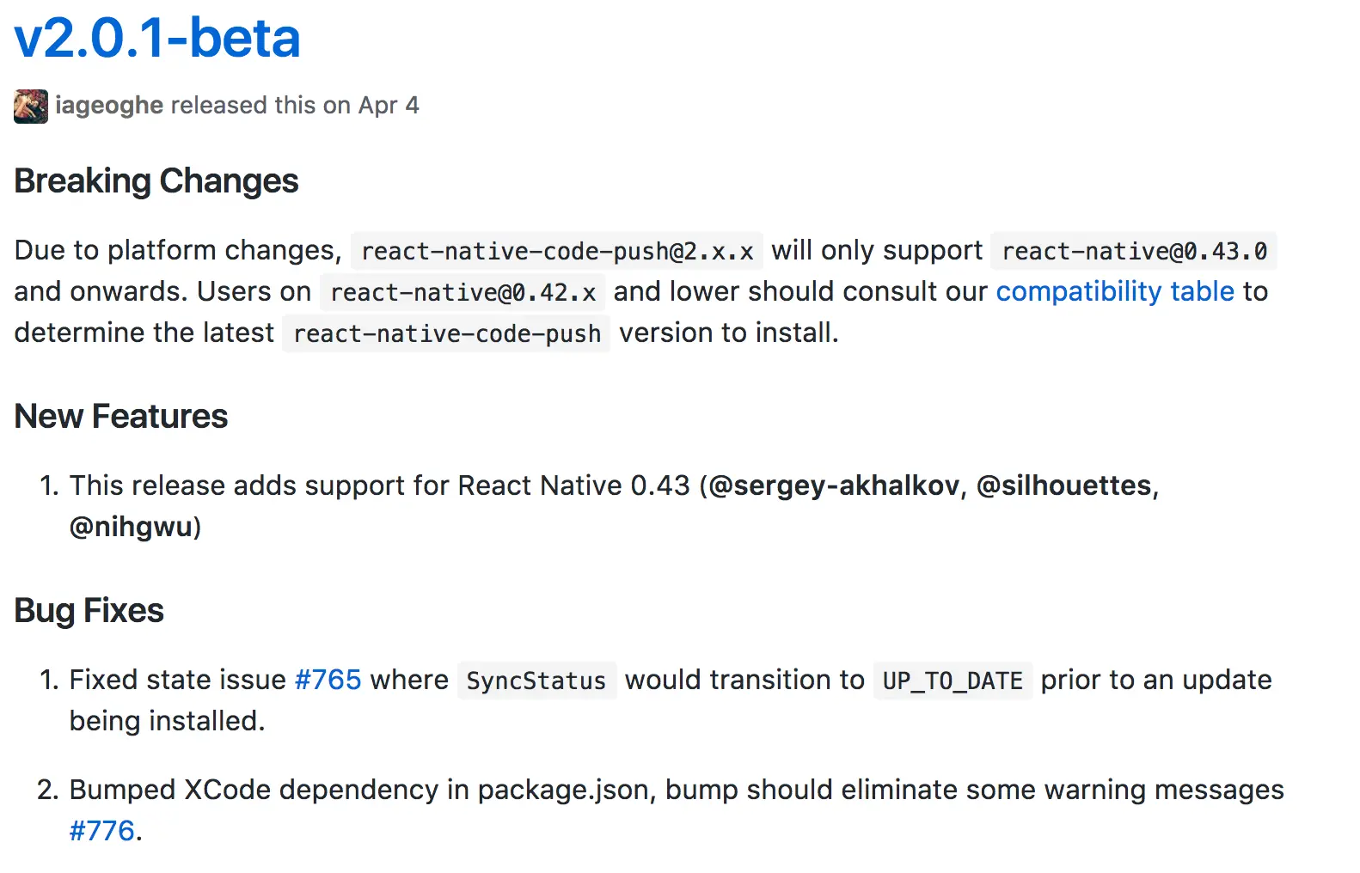
Task: Click the Breaking Changes heading
Action: click(x=156, y=181)
